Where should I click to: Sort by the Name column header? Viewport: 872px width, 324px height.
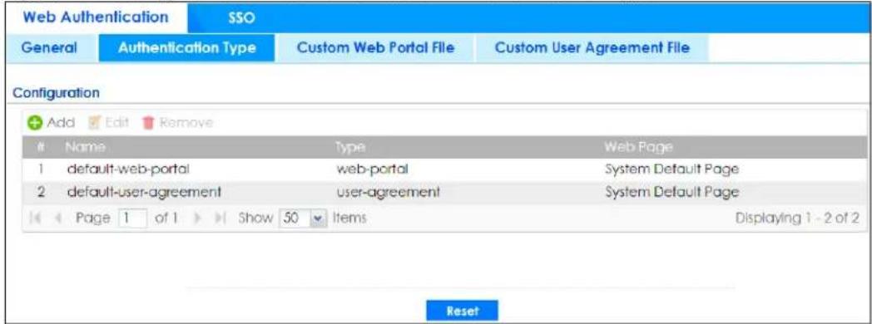[85, 146]
